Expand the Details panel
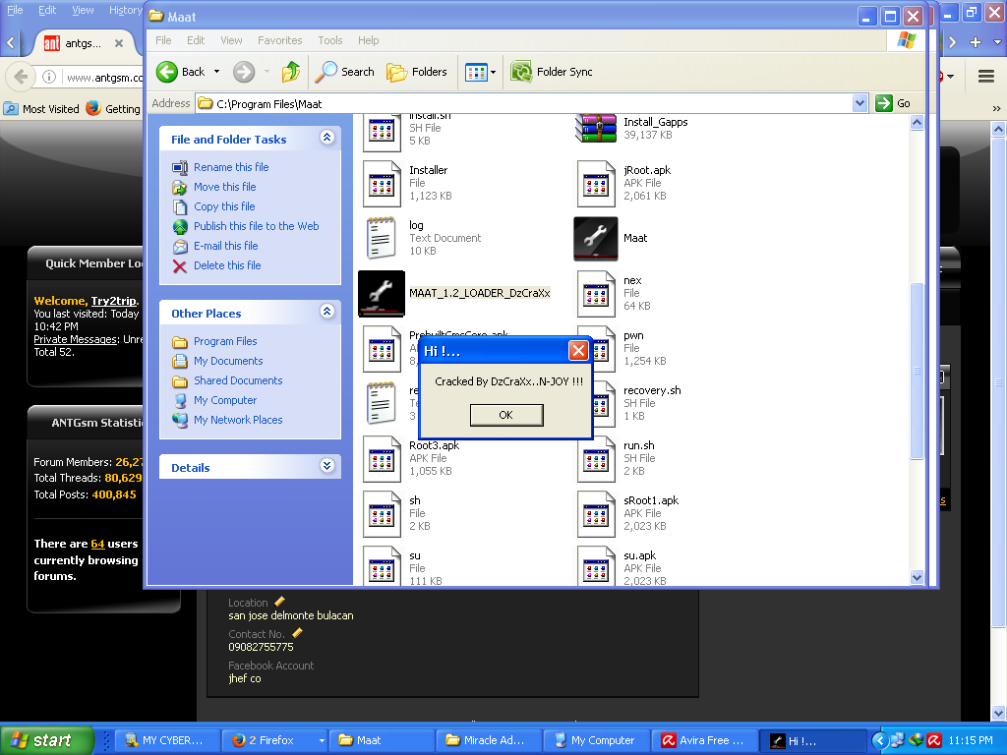 coord(326,467)
